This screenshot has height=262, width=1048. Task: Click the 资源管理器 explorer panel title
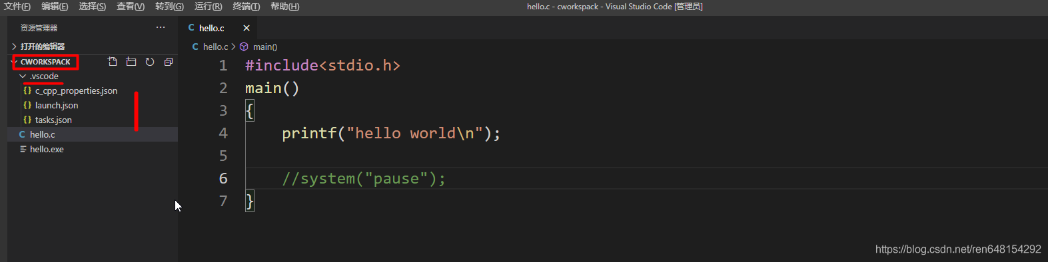39,28
